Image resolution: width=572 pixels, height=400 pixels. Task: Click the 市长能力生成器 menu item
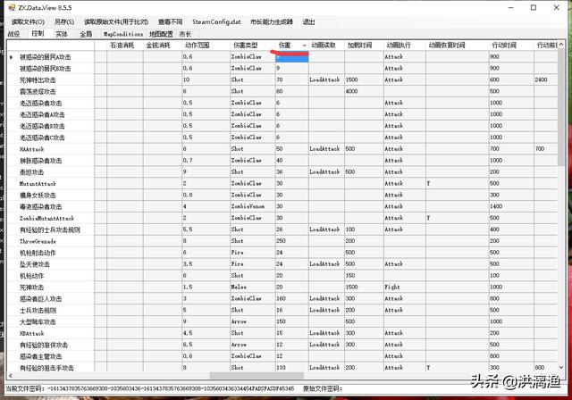tap(272, 21)
